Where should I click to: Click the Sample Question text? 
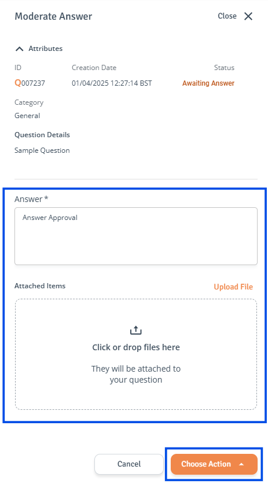point(42,151)
